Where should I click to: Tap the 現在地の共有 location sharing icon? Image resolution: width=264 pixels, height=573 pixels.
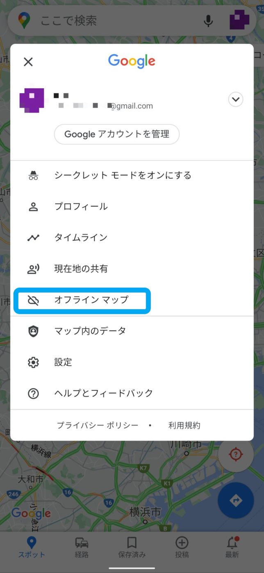click(33, 269)
